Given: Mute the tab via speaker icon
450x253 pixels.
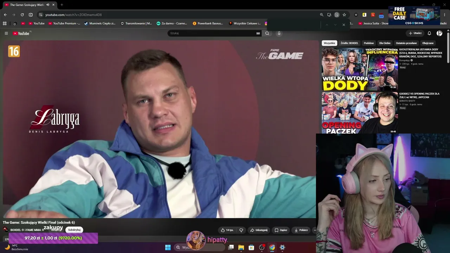Looking at the screenshot, I should coord(48,5).
